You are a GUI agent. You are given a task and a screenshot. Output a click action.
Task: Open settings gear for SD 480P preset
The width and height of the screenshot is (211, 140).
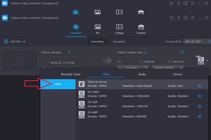(x=199, y=116)
